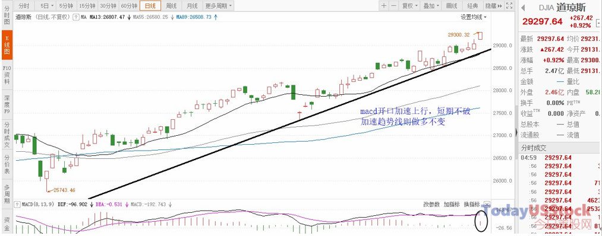Open the 复权 dropdown

pyautogui.click(x=409, y=6)
